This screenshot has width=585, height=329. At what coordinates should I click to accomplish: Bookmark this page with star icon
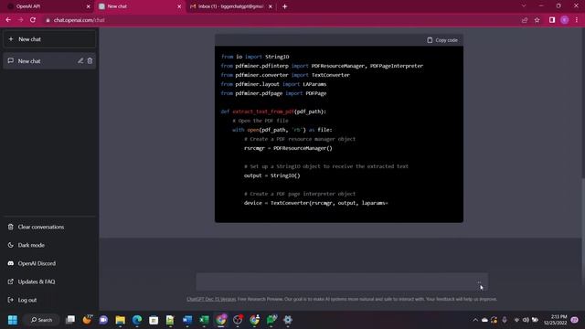[x=537, y=20]
